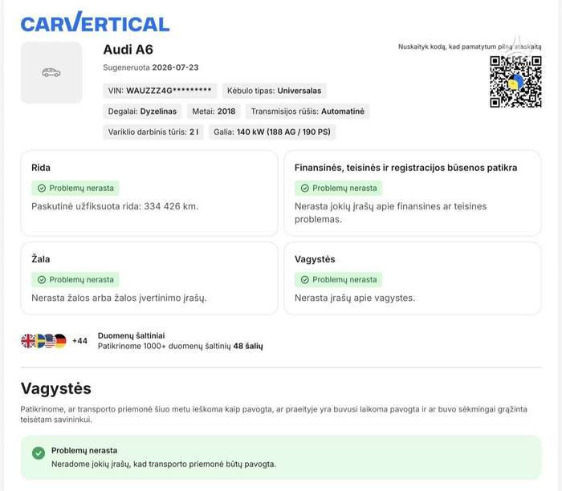Click Transmisijos rūšis: Automatinė chip
Image resolution: width=562 pixels, height=491 pixels.
307,112
